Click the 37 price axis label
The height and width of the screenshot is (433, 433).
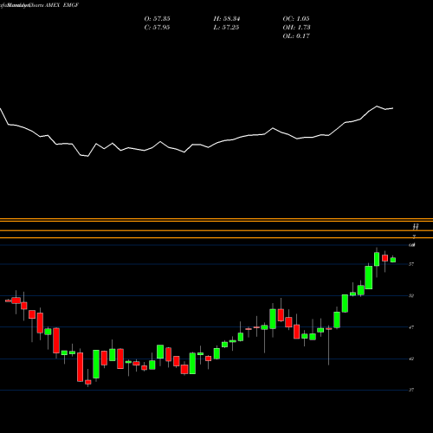click(411, 390)
